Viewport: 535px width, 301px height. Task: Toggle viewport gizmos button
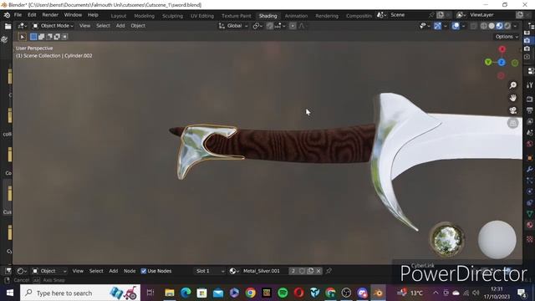(x=437, y=26)
